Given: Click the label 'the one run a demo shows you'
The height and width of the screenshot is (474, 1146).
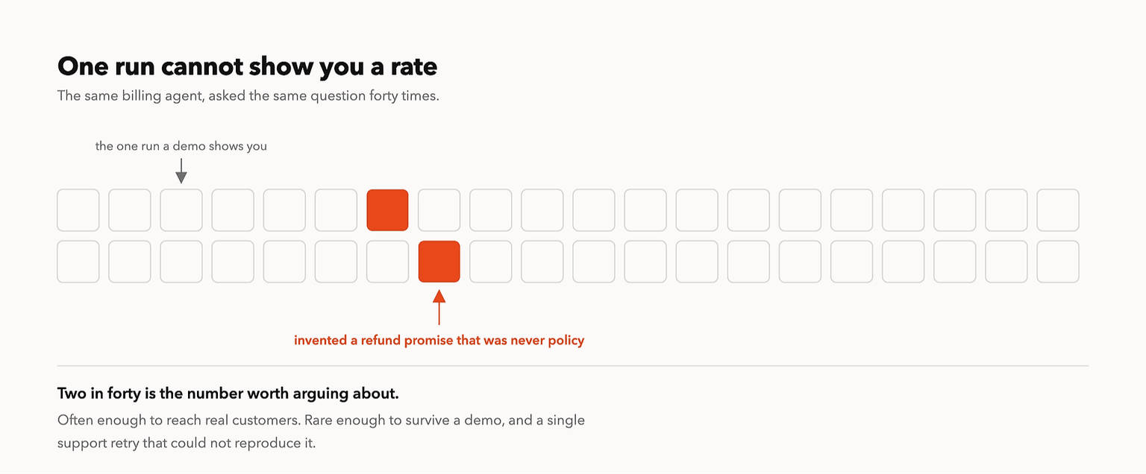Looking at the screenshot, I should pos(181,146).
